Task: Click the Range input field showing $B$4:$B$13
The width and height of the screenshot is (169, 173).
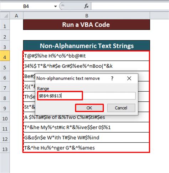Action: coord(87,96)
